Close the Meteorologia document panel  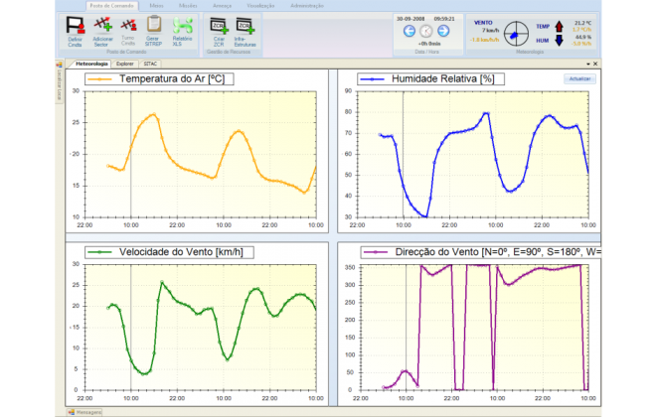(595, 64)
